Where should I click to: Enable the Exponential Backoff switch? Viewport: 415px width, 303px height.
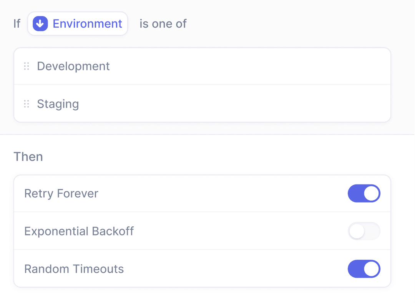click(x=364, y=231)
